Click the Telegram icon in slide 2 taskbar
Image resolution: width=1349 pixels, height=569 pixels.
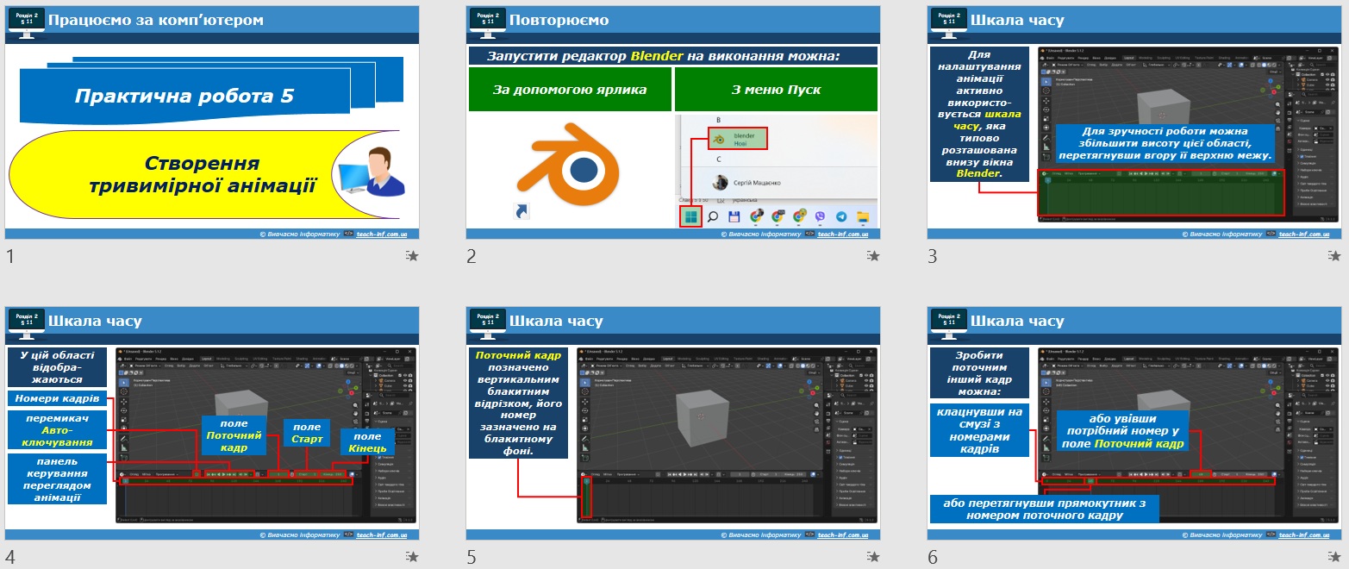[x=841, y=216]
